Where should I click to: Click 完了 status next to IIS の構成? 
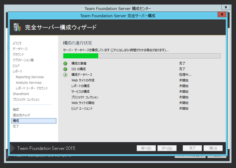(x=182, y=69)
